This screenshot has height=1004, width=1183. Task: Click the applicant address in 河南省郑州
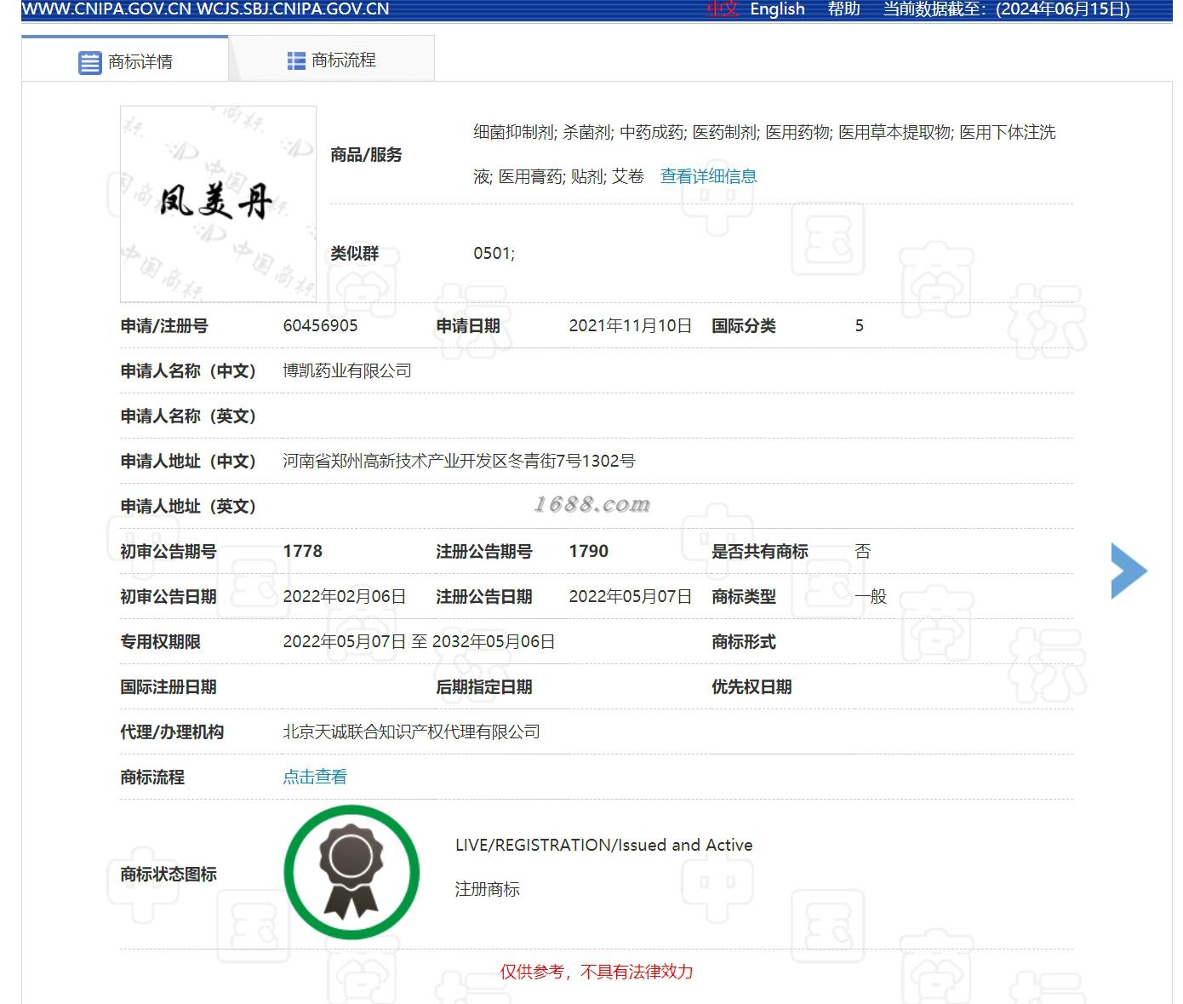[x=459, y=461]
